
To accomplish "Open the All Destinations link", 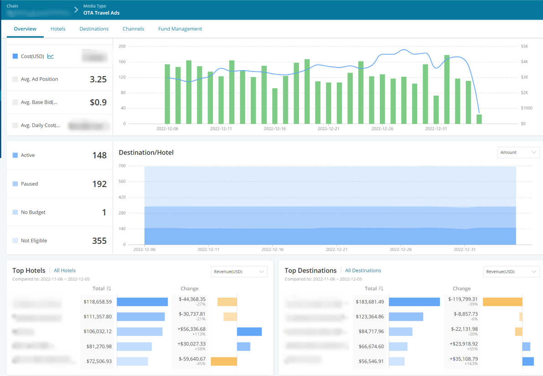I will click(x=363, y=270).
